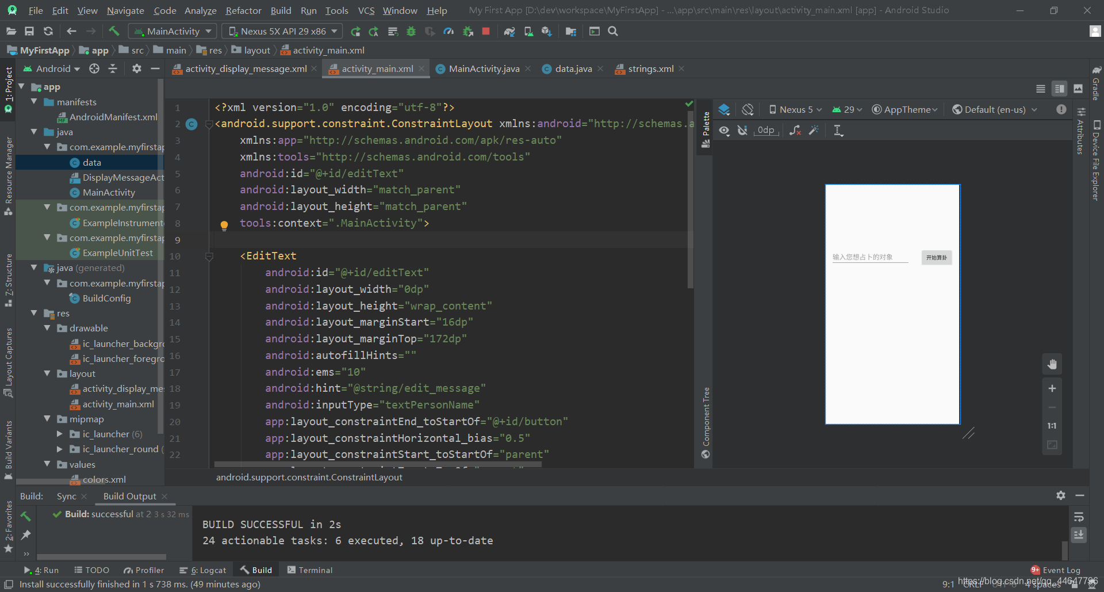Click the Stop red square icon
Screen dimensions: 1104x592
(486, 31)
